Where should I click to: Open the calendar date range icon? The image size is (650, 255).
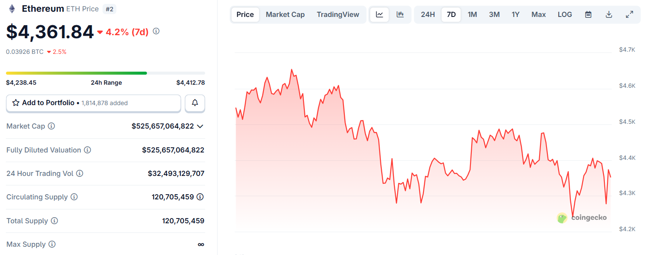[x=588, y=14]
